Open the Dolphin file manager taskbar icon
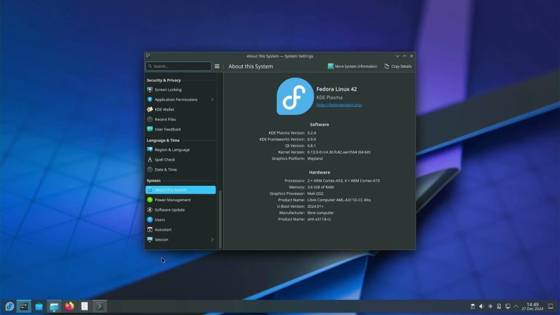Screen dimensions: 560x315 click(54, 306)
